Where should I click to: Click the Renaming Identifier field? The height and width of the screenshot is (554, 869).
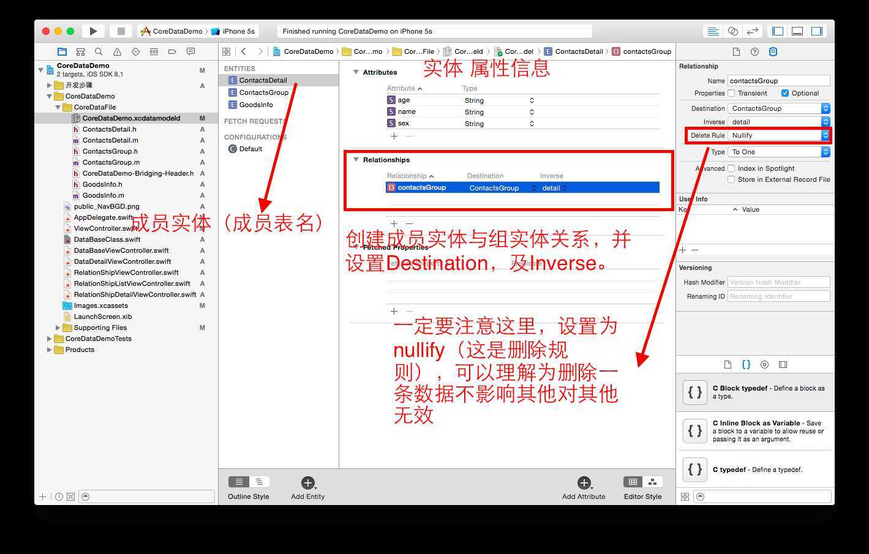coord(779,296)
